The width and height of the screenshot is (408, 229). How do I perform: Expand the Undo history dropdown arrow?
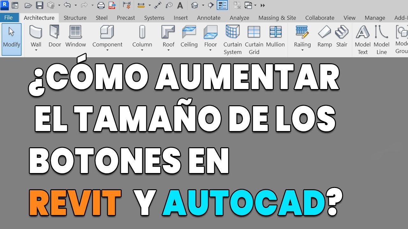tap(75, 5)
